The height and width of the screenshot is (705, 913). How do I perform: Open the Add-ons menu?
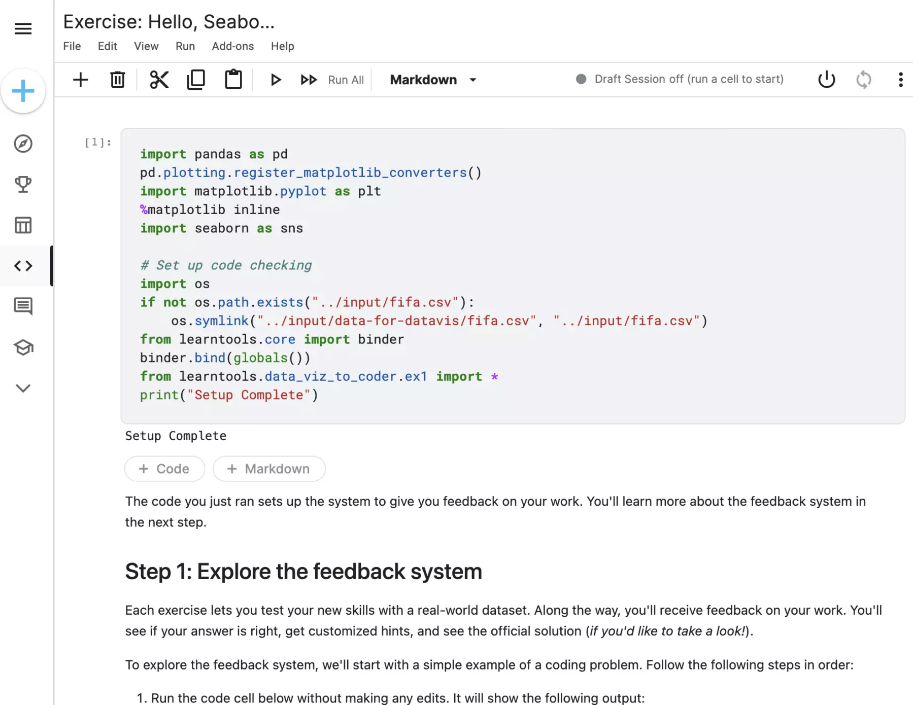pyautogui.click(x=233, y=46)
